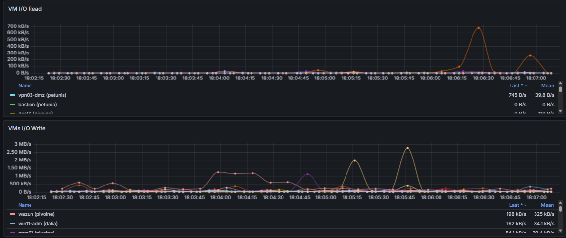The width and height of the screenshot is (566, 238).
Task: Click the VMs I/O Write legend scrollbar thumb
Action: click(x=560, y=209)
